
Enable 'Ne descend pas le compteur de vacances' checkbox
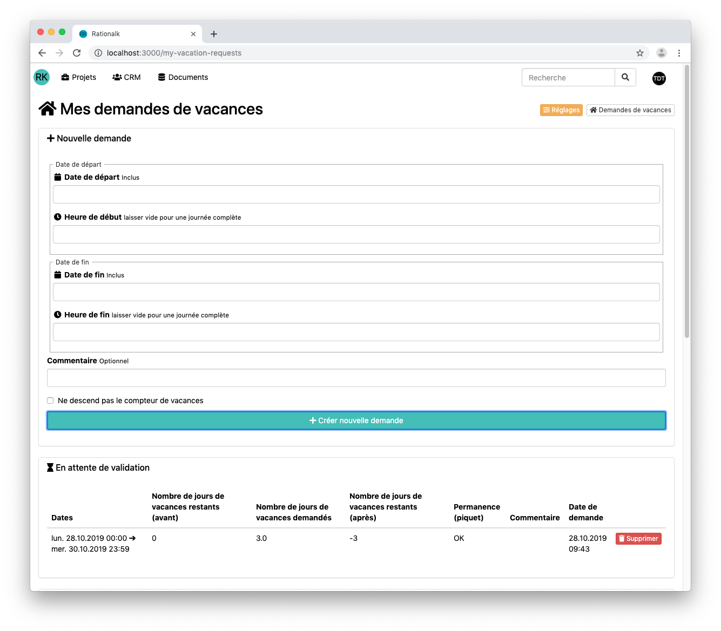click(x=50, y=401)
